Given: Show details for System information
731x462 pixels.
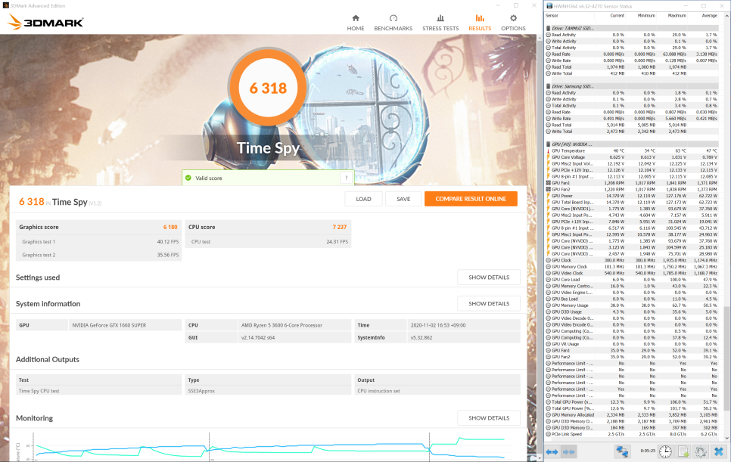Looking at the screenshot, I should tap(489, 303).
